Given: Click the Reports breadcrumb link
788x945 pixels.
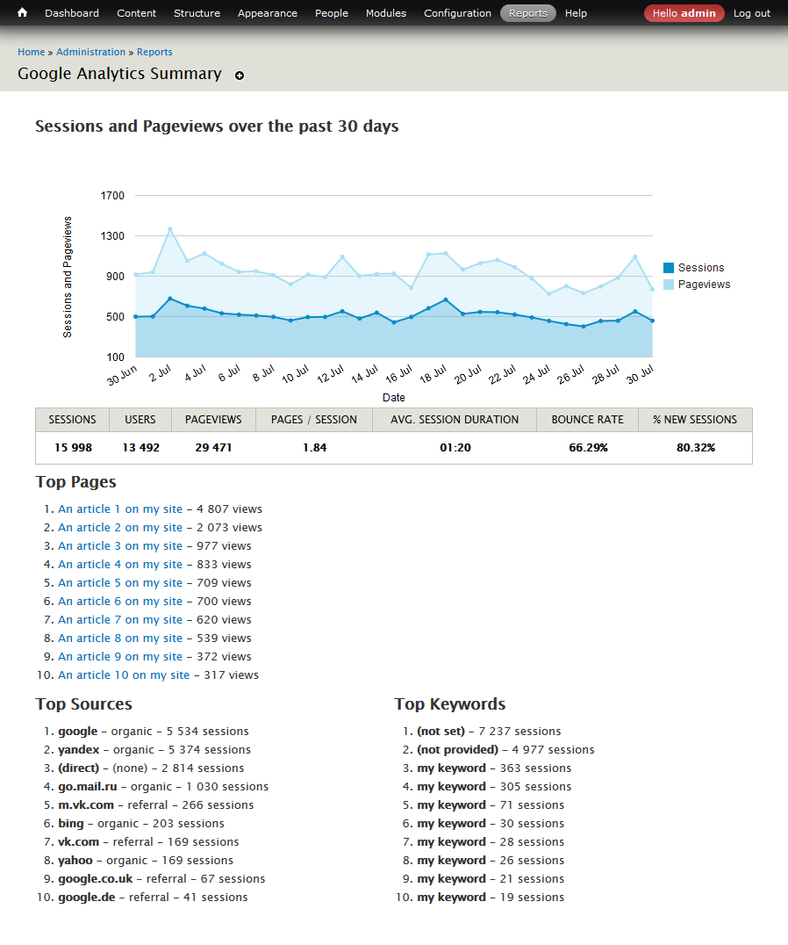Looking at the screenshot, I should tap(154, 52).
